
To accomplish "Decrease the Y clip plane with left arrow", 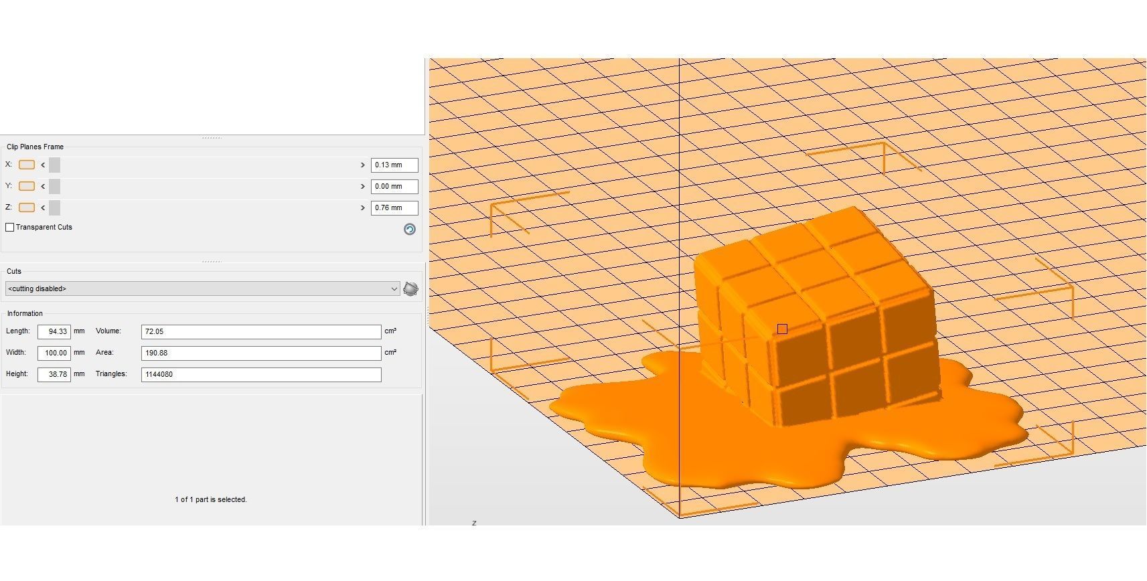I will [x=43, y=186].
